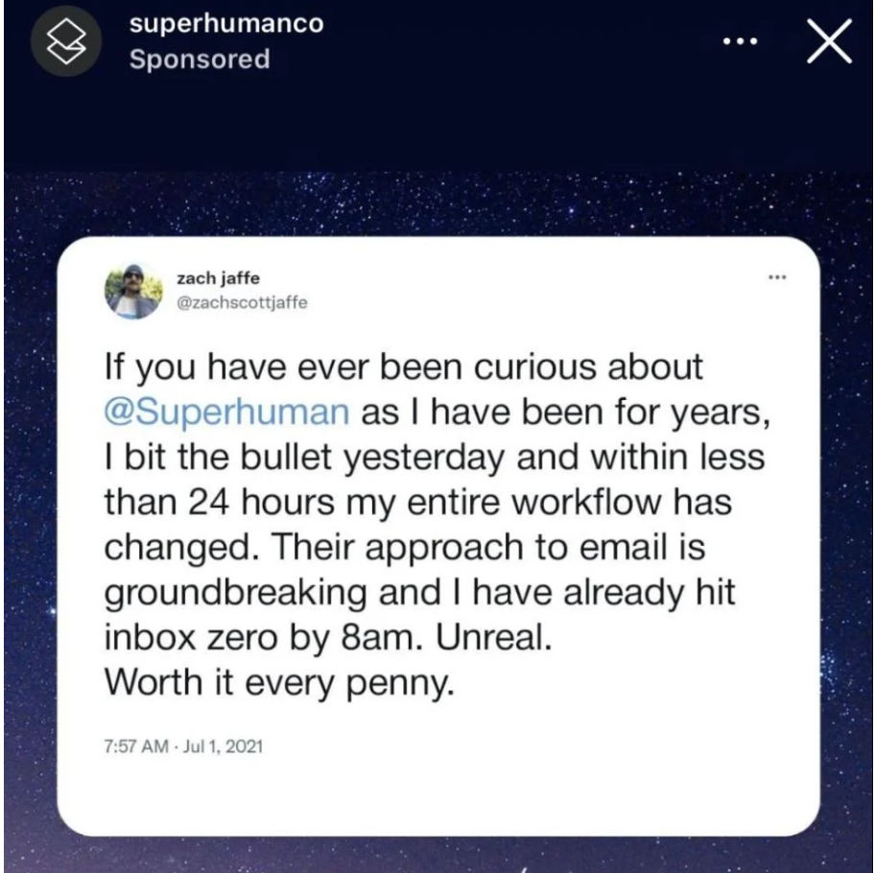Select the zach jaffe display name
The height and width of the screenshot is (873, 875).
click(218, 278)
